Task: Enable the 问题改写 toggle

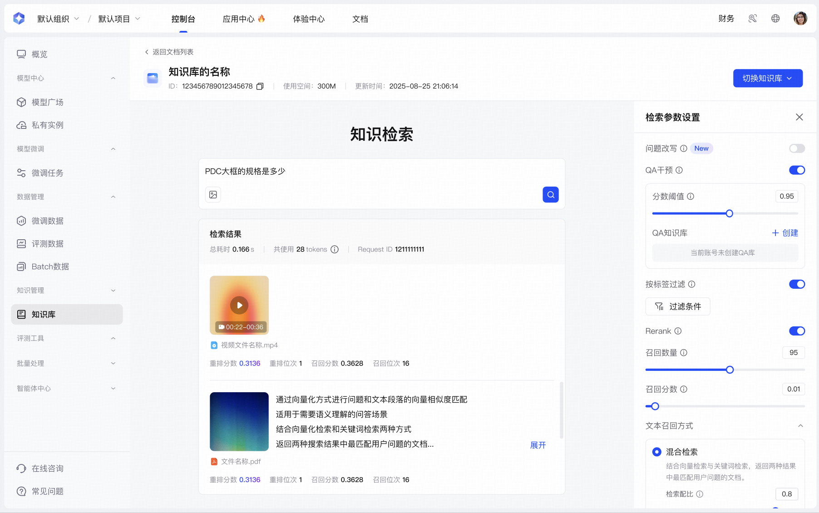Action: (x=797, y=148)
